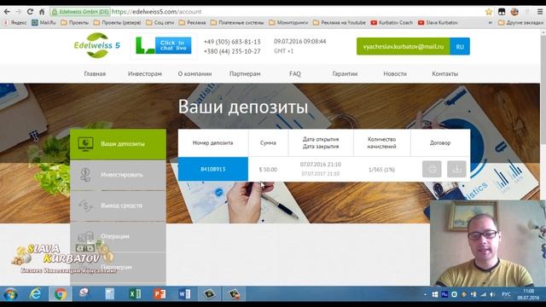Screen dimensions: 546x307
Task: Click the Edelweiss 5 logo
Action: (x=97, y=45)
